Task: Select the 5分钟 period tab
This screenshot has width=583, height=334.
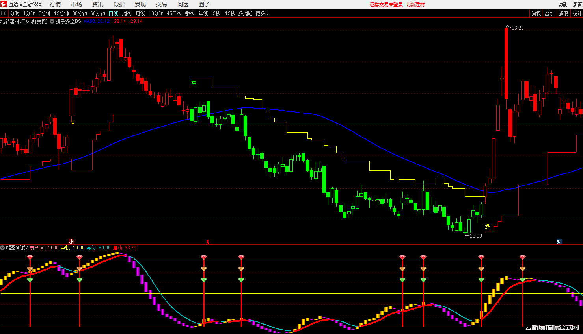Action: (x=45, y=13)
